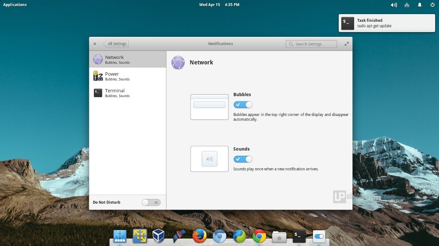Open Firefox from the dock

pyautogui.click(x=199, y=236)
